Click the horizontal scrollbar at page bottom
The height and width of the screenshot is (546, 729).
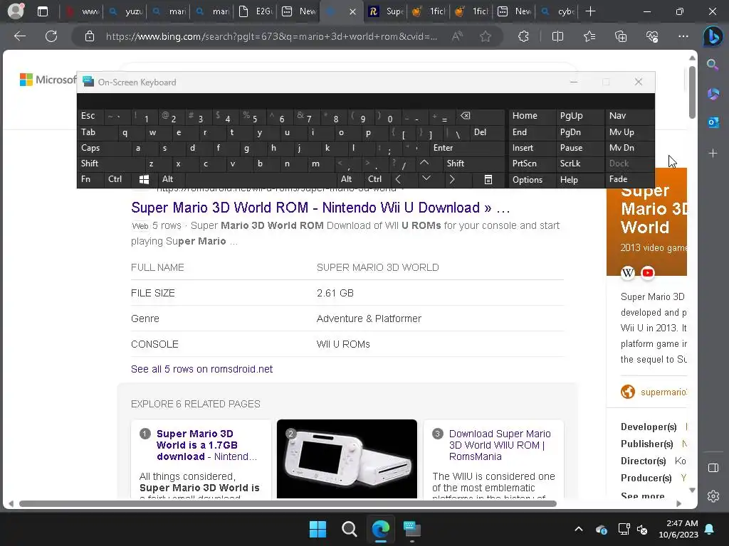tap(288, 504)
